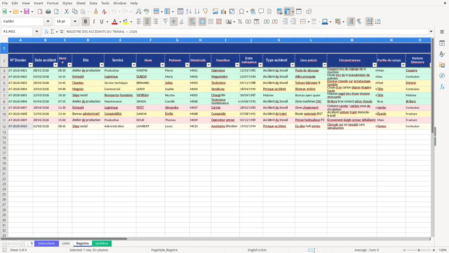The width and height of the screenshot is (449, 253).
Task: Click the formula input line
Action: (x=247, y=31)
